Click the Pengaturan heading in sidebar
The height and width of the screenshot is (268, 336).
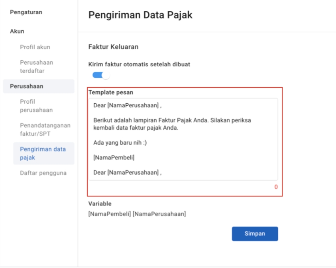[x=26, y=12]
